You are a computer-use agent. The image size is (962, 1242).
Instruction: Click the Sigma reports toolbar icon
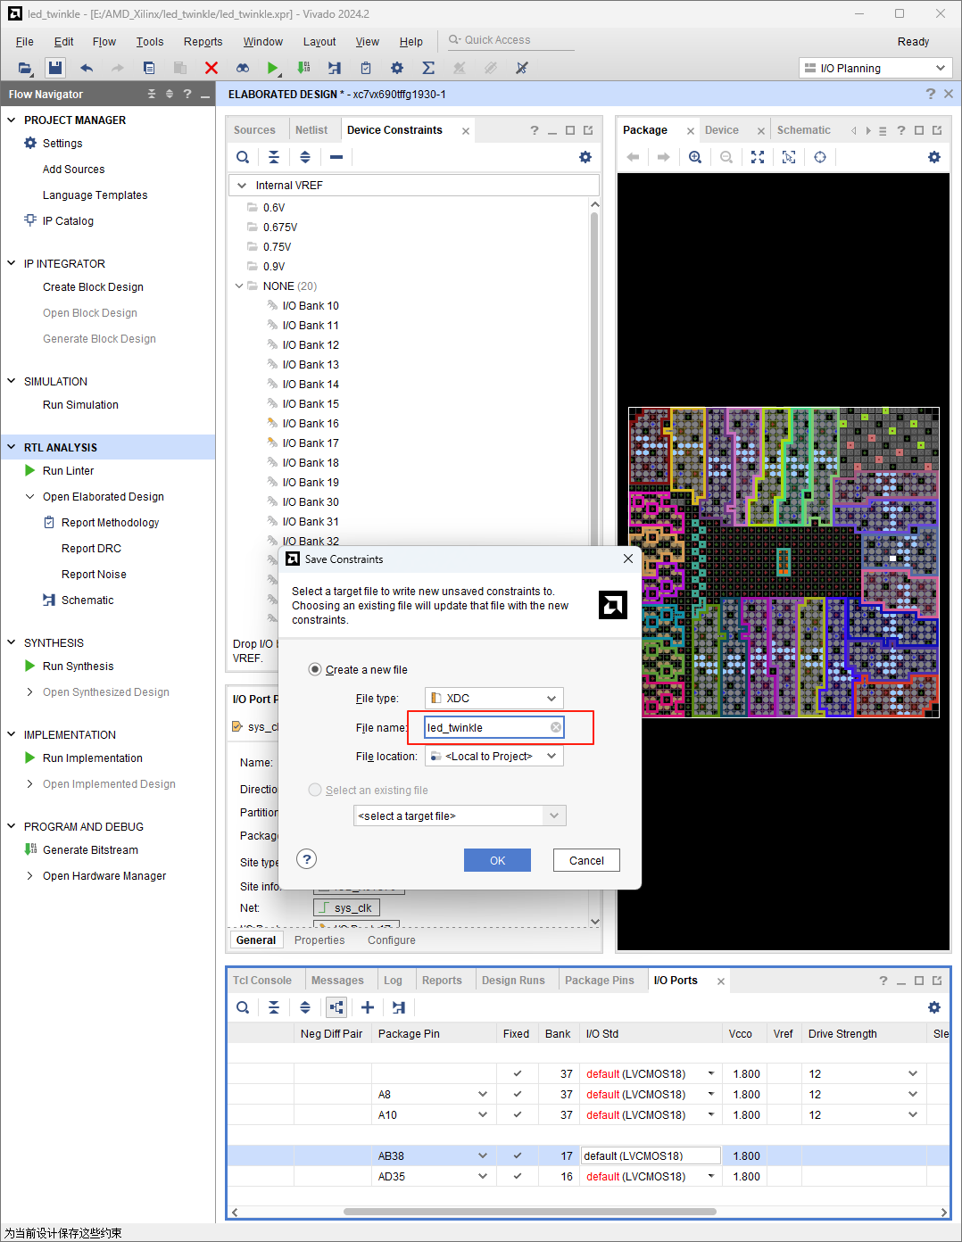point(428,68)
